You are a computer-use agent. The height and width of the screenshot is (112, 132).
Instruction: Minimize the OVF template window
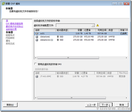[x=115, y=4]
